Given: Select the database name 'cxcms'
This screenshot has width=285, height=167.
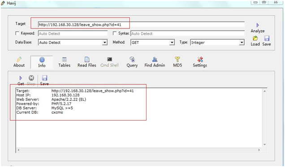Looking at the screenshot, I should [x=57, y=112].
